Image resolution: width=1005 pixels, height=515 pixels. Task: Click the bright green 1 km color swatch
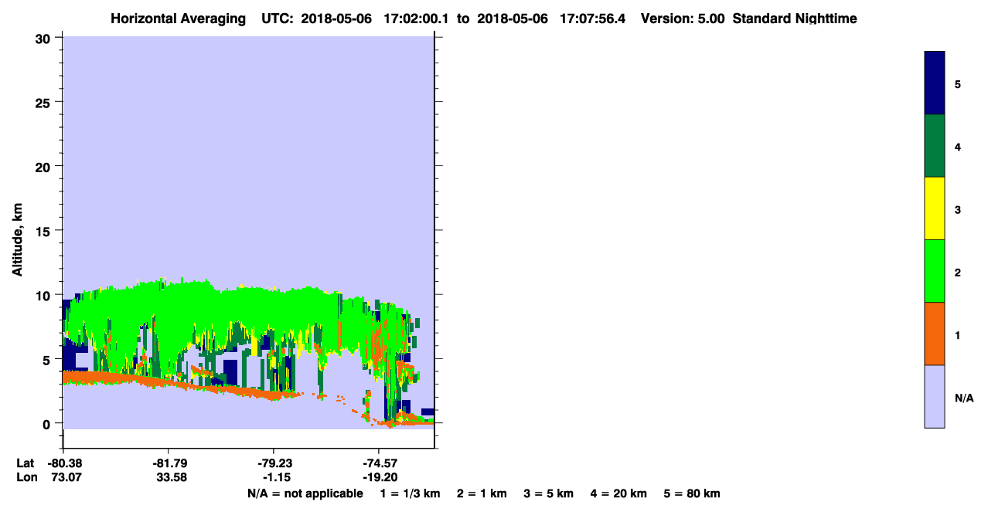[935, 271]
